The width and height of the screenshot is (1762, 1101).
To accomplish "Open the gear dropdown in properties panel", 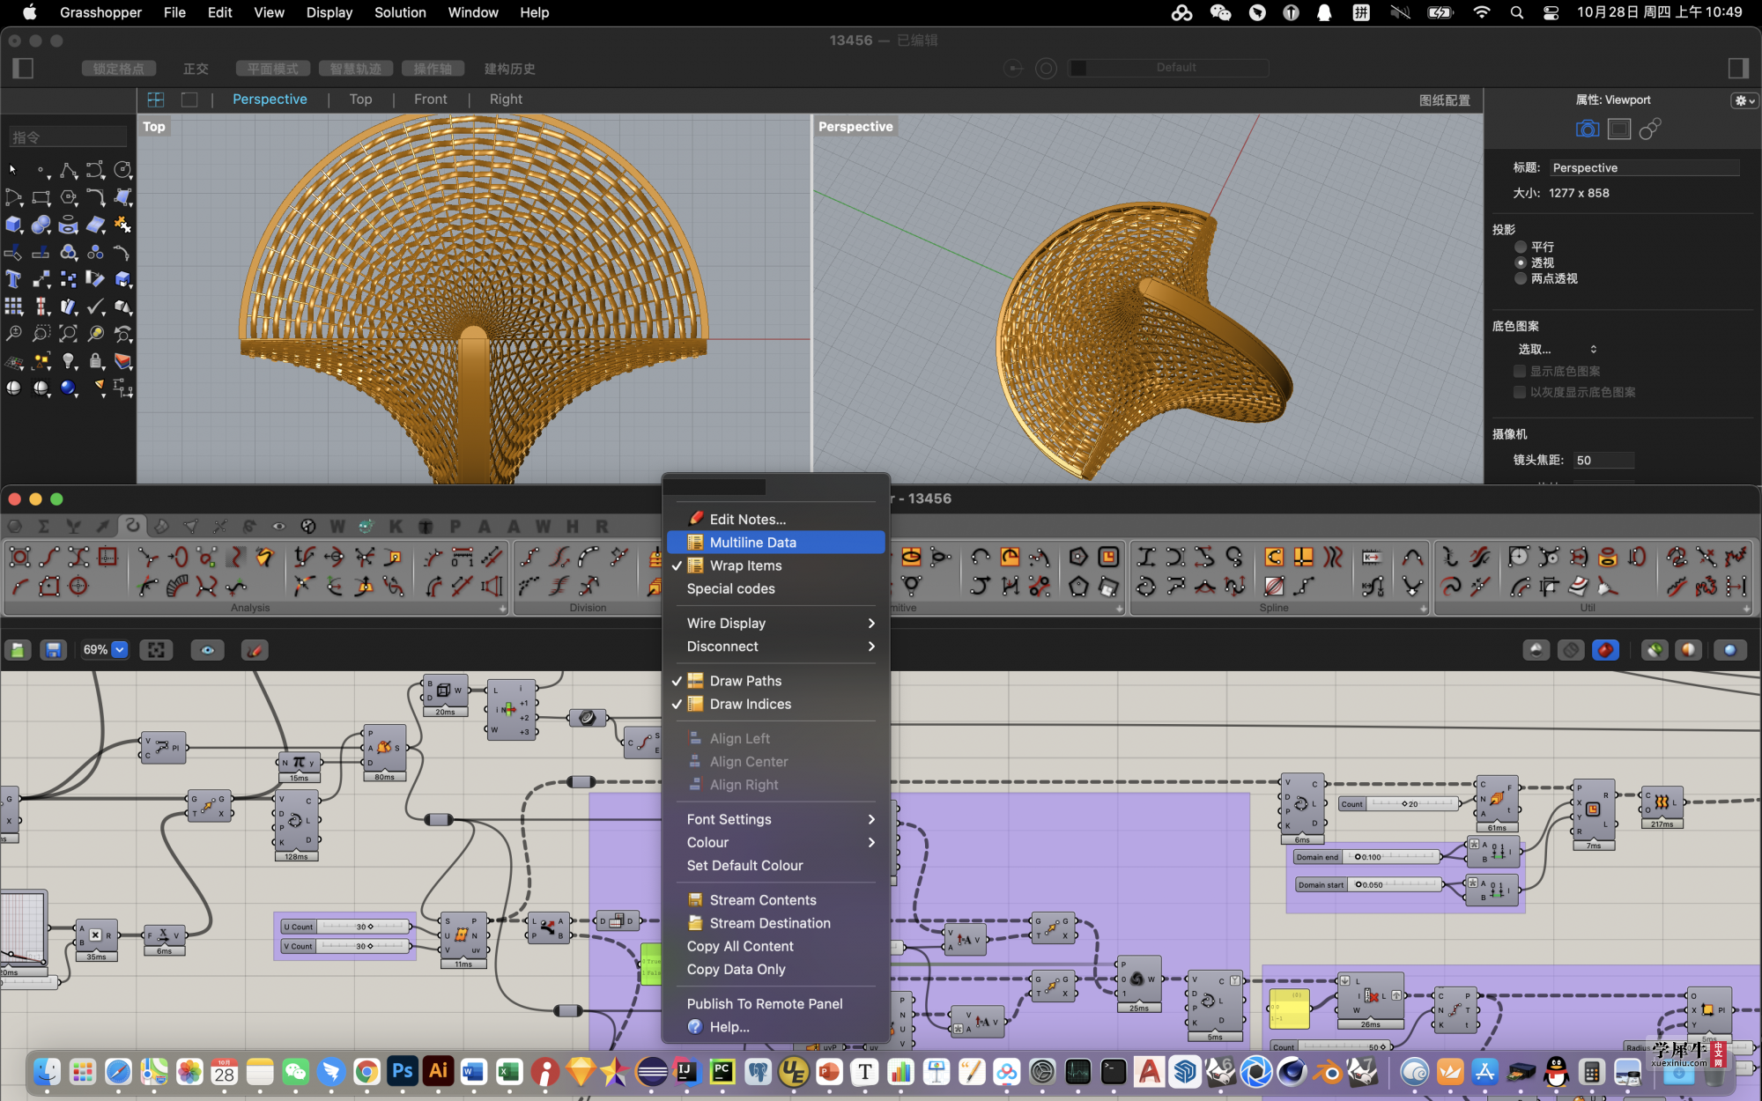I will click(1744, 100).
